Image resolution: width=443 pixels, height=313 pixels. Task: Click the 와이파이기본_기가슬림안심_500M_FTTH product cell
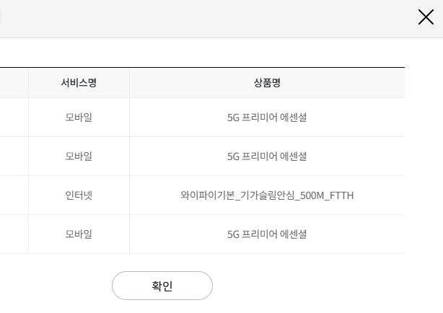pos(267,195)
